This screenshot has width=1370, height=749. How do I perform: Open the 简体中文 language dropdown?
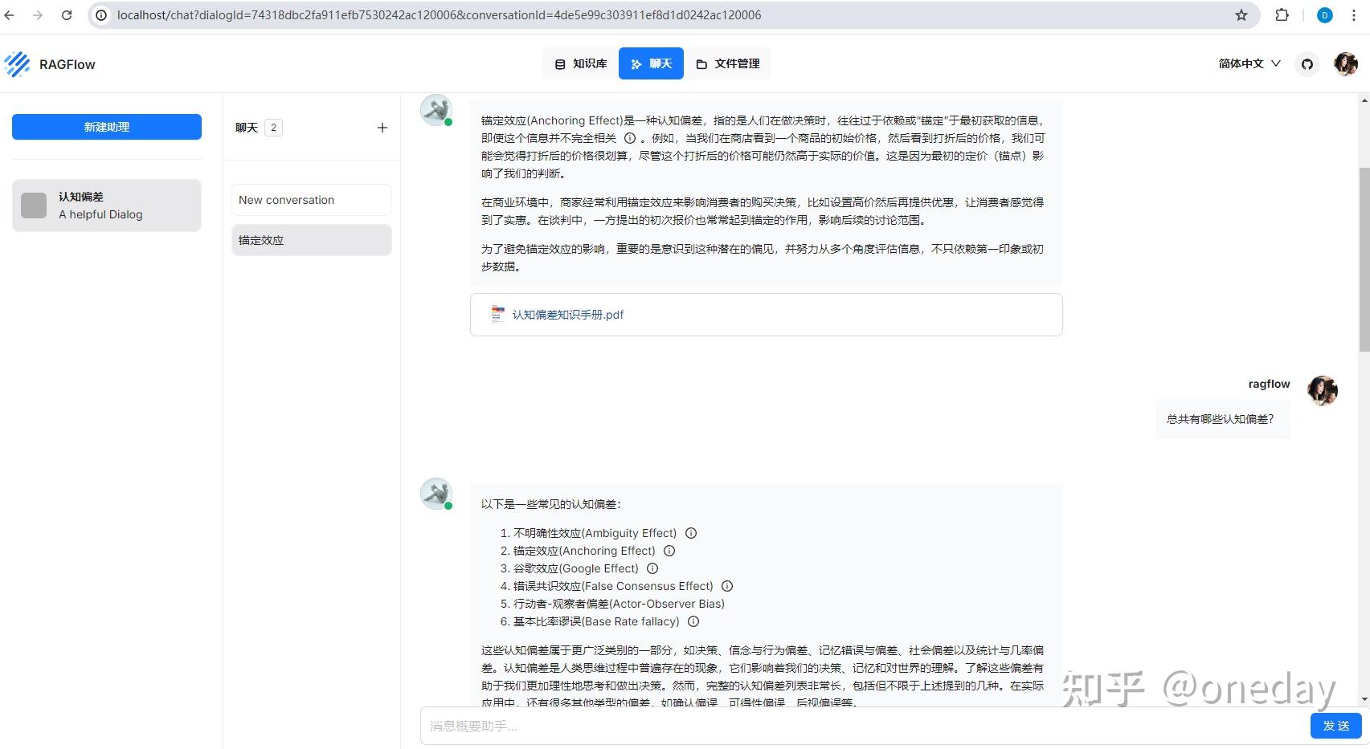1247,63
